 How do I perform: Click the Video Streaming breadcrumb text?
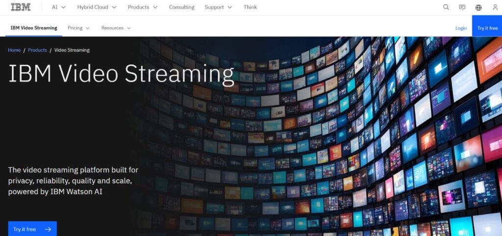tap(72, 50)
